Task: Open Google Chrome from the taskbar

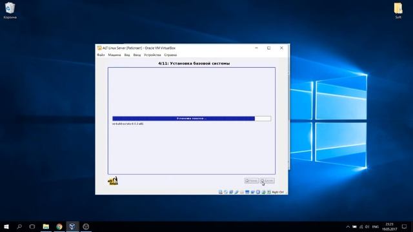Action: point(59,226)
